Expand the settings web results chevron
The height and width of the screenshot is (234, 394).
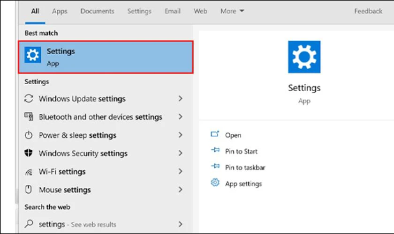pos(181,224)
